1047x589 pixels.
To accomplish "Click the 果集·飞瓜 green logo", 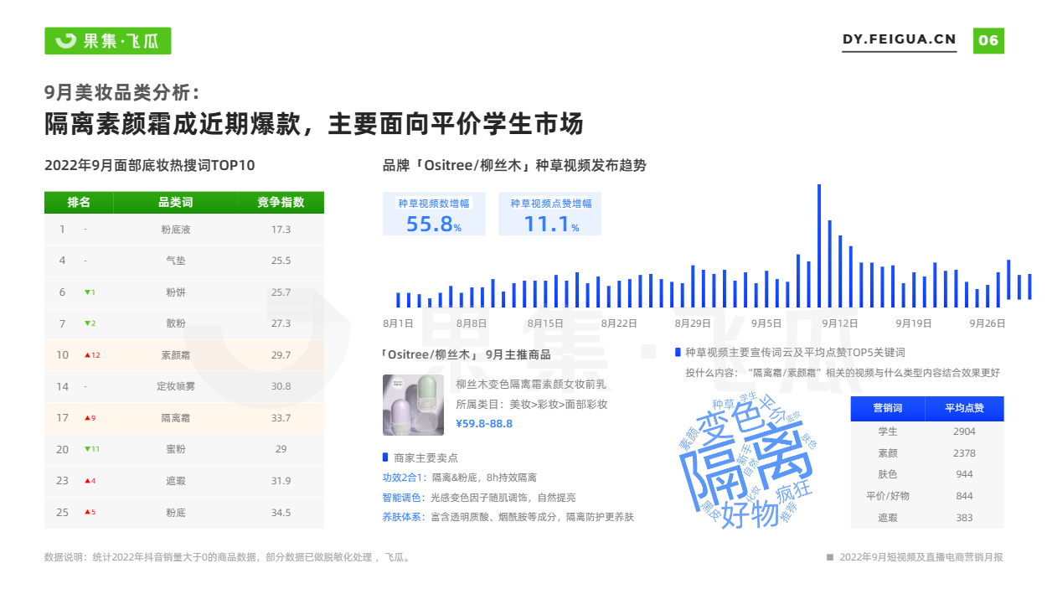I will (x=108, y=40).
